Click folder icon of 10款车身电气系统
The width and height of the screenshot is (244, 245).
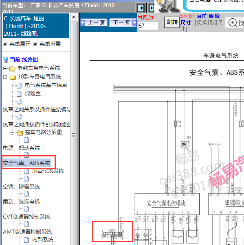(x=12, y=77)
